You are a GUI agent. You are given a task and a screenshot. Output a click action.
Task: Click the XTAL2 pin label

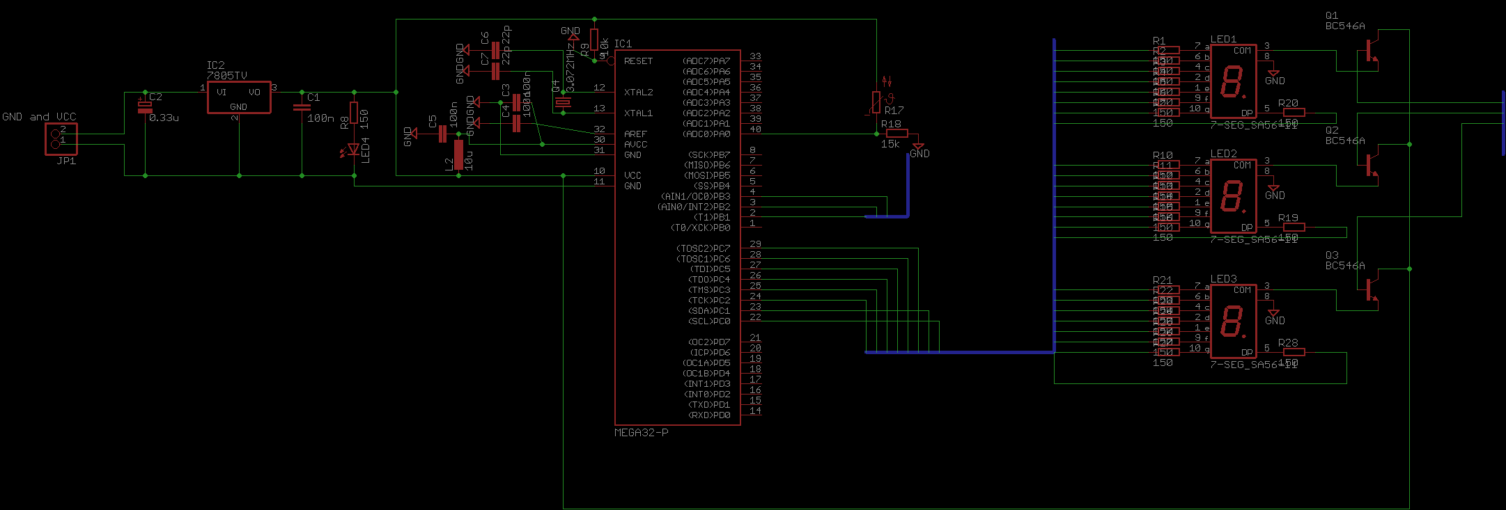[x=638, y=93]
